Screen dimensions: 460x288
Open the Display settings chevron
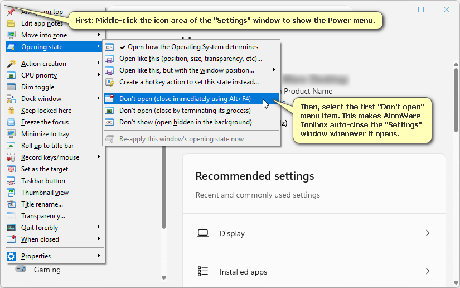click(x=428, y=233)
